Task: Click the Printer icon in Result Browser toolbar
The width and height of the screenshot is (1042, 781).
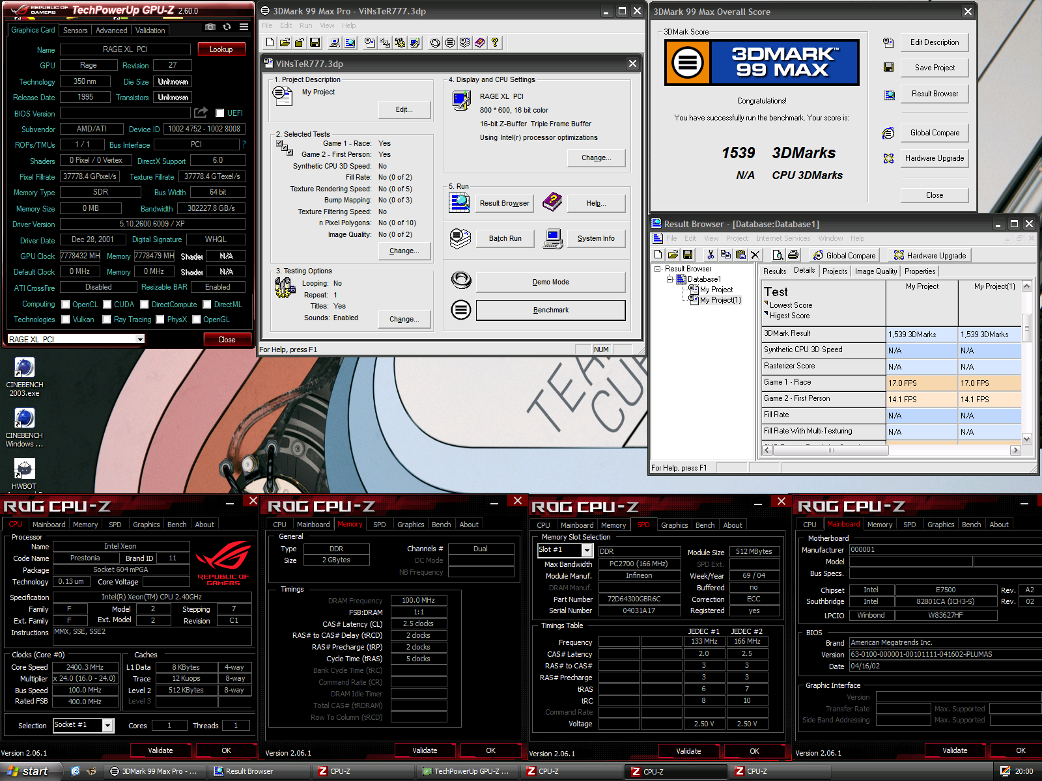Action: tap(793, 254)
